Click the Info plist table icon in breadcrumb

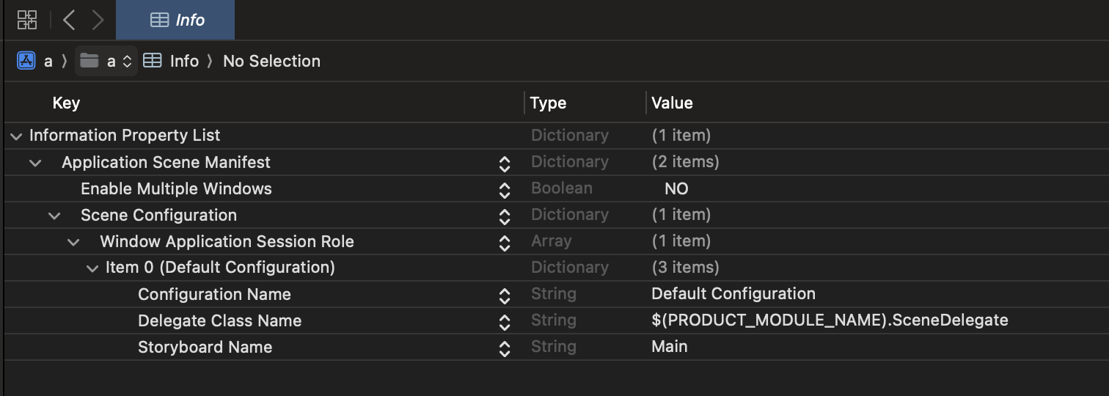(x=153, y=61)
